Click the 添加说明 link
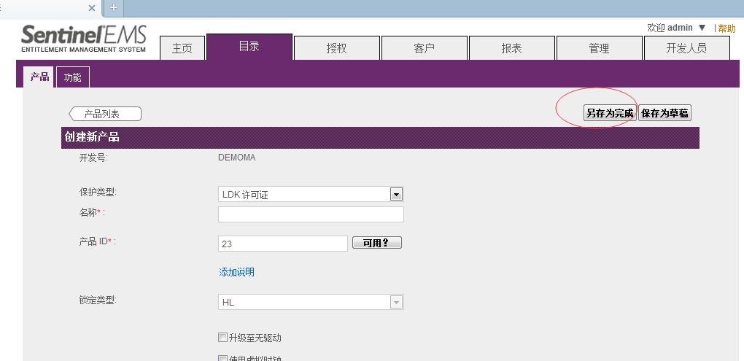Viewport: 744px width, 361px height. pyautogui.click(x=236, y=272)
